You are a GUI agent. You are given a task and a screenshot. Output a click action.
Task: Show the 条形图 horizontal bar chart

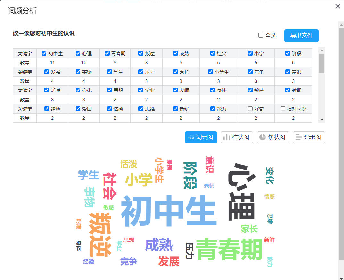[309, 137]
